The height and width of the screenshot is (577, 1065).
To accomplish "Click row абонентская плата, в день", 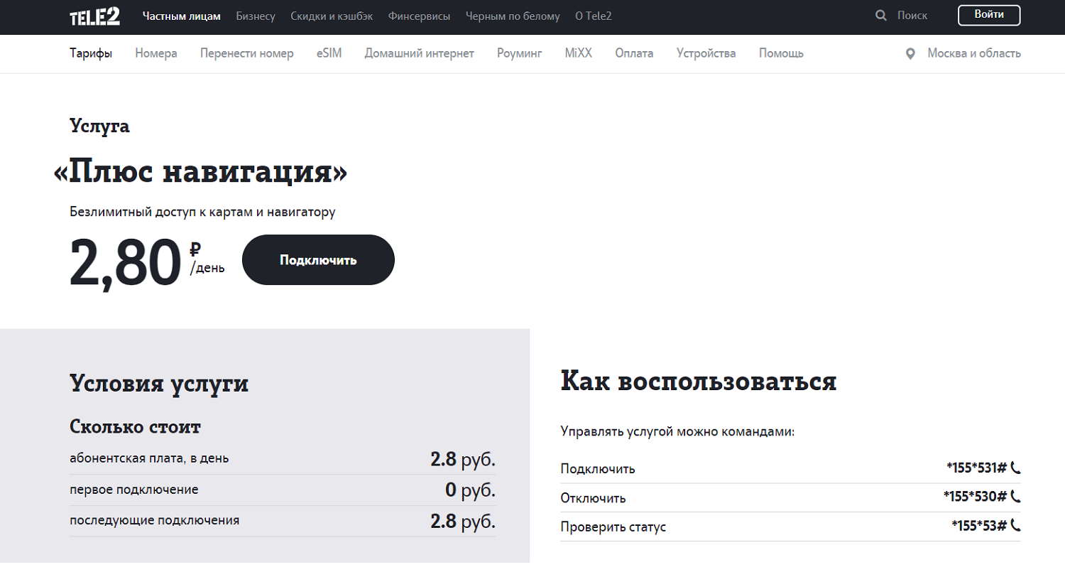I will pos(283,459).
